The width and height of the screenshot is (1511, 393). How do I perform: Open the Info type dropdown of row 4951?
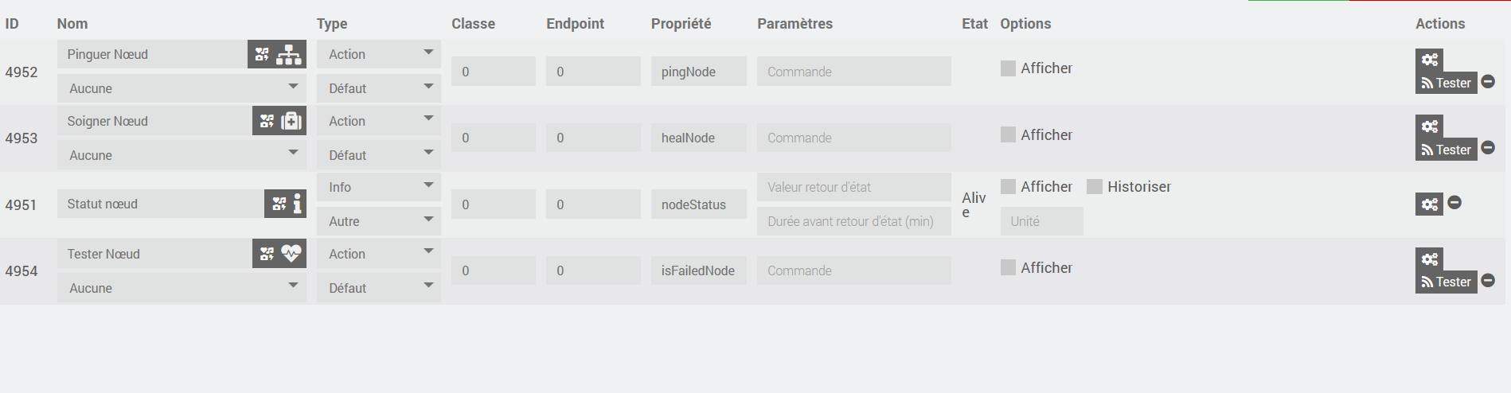tap(378, 187)
